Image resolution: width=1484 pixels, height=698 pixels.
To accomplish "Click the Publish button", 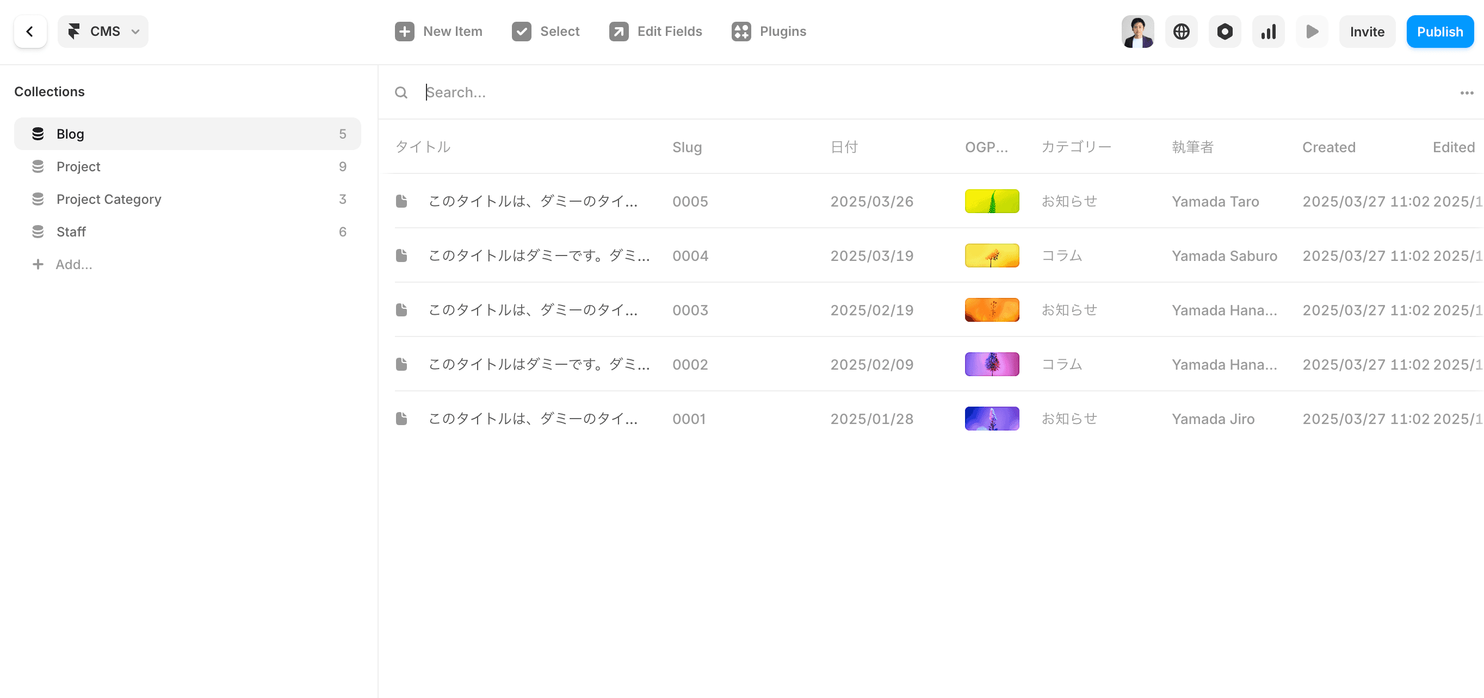I will pos(1439,32).
